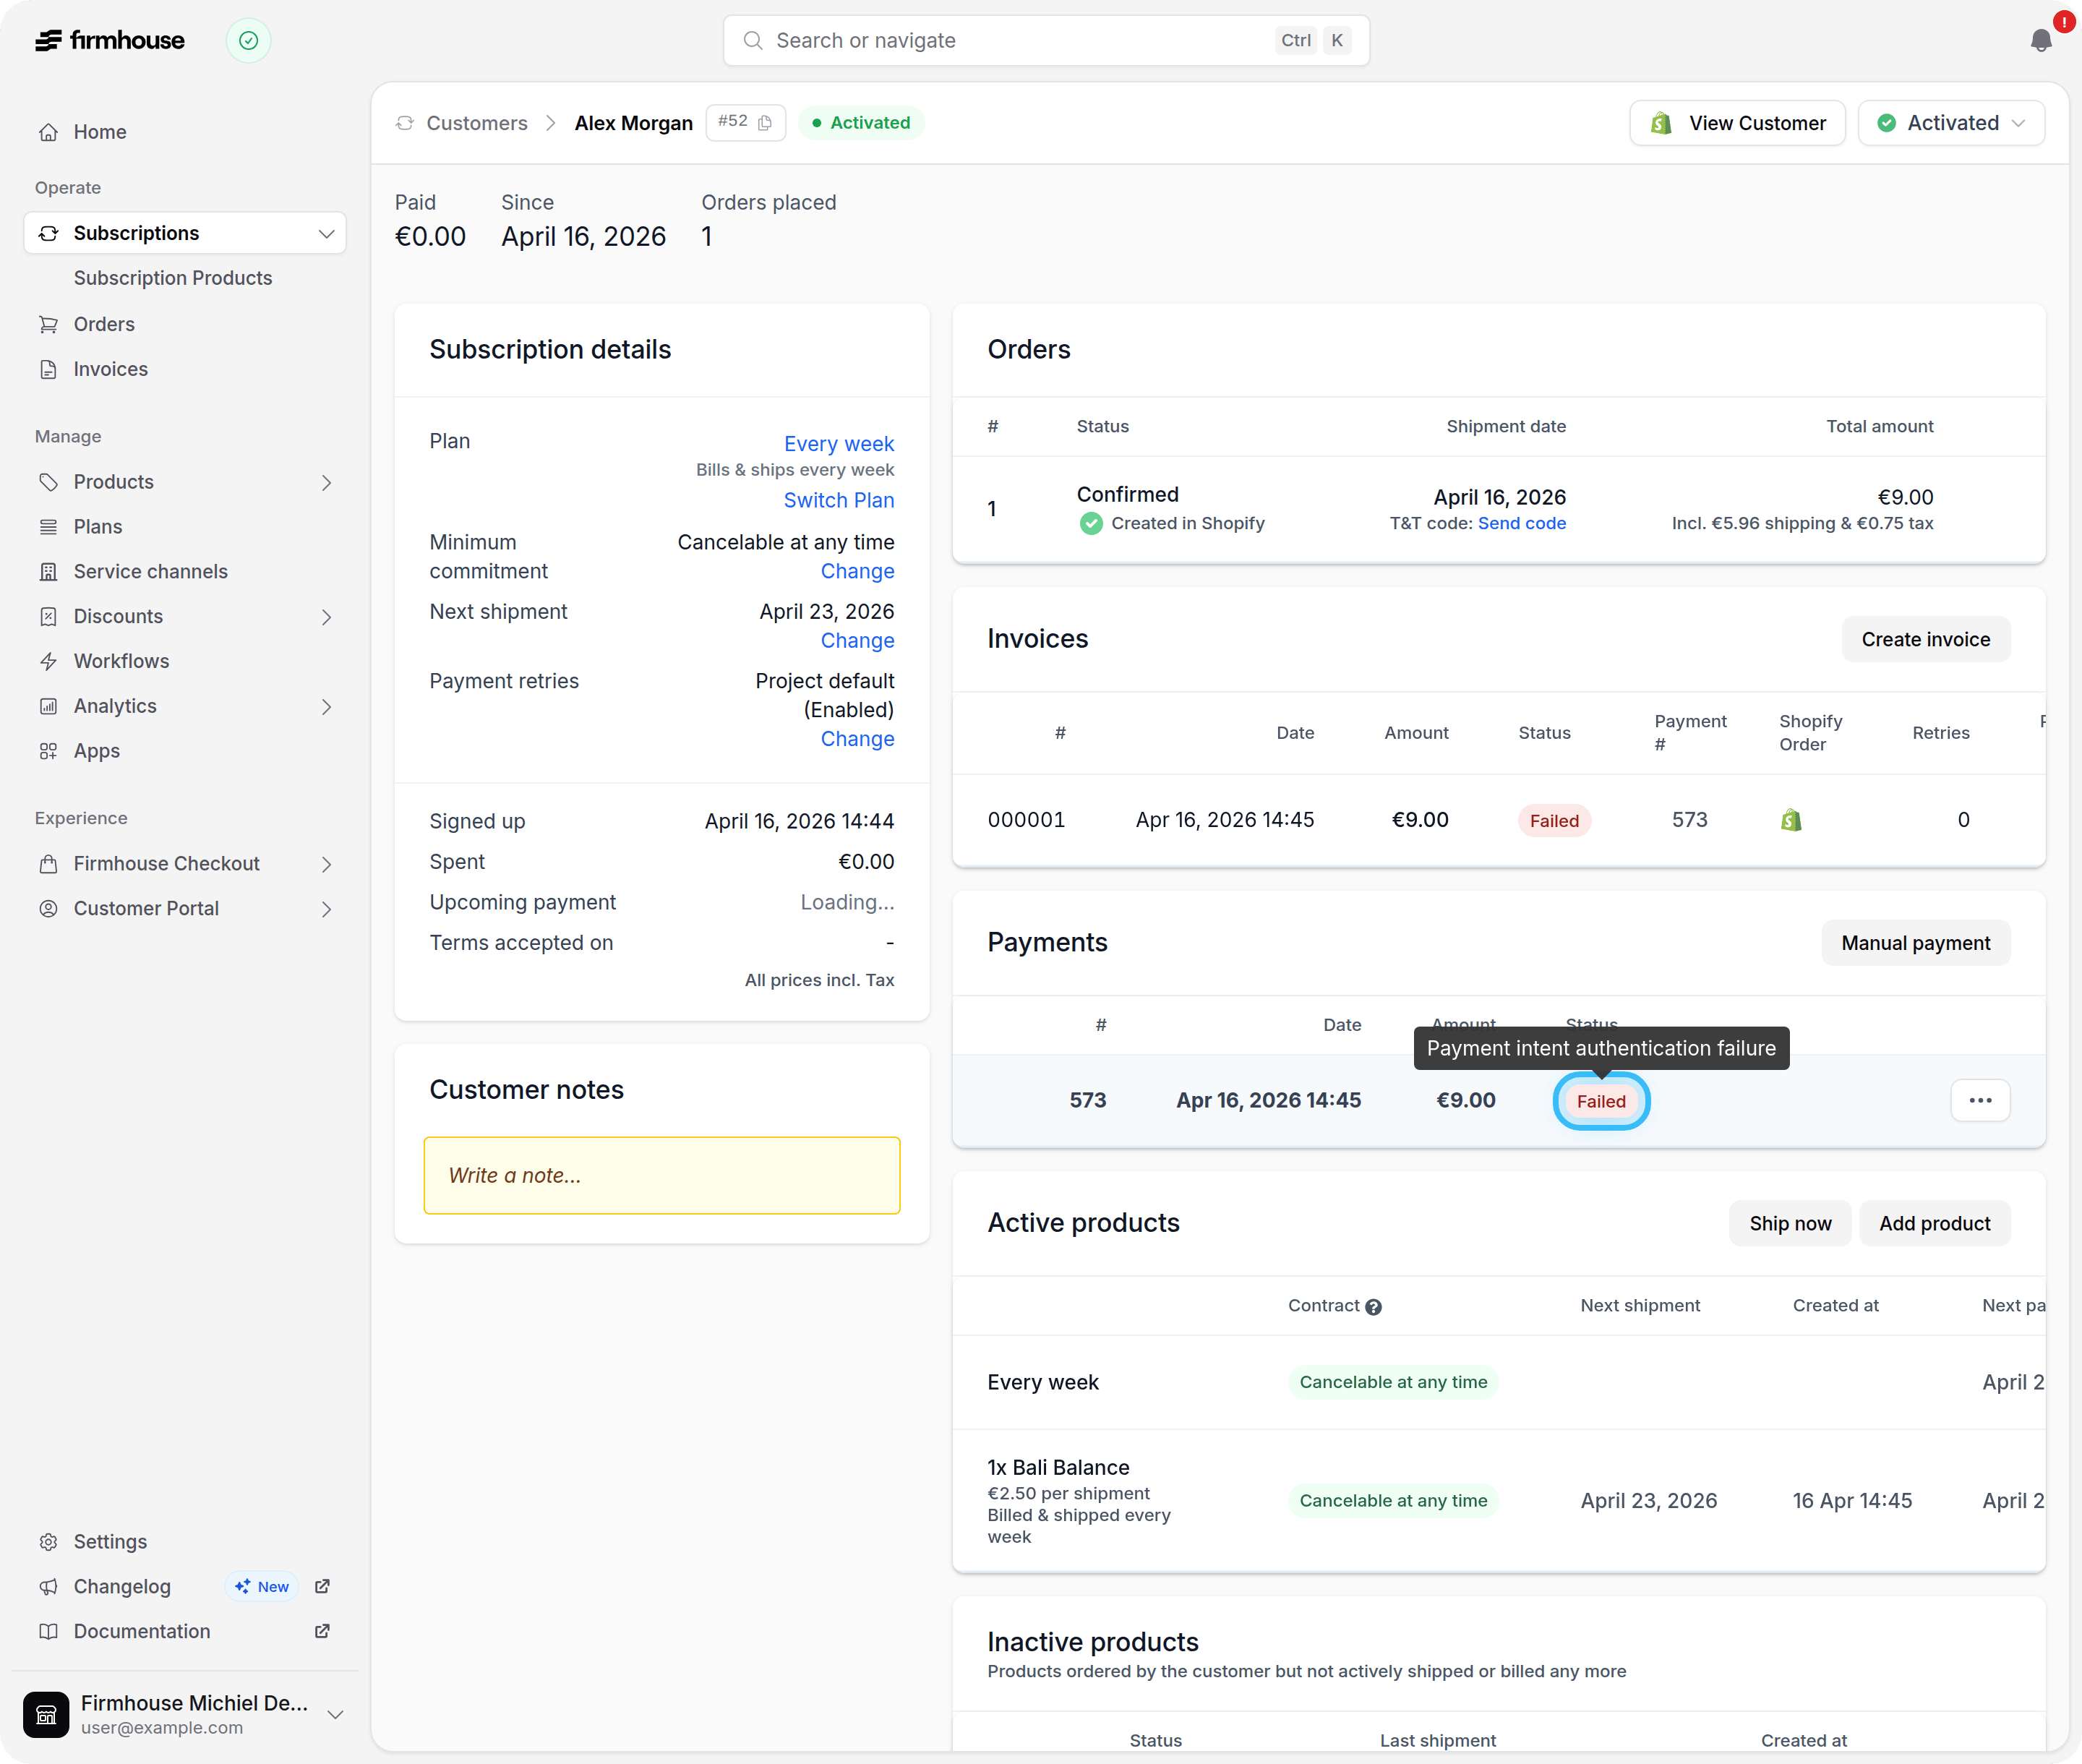
Task: Click the search magnifier icon
Action: [x=754, y=40]
